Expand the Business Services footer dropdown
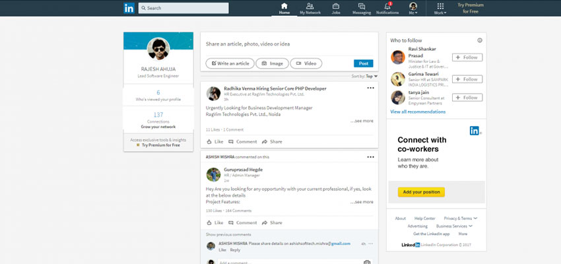This screenshot has width=561, height=264. point(454,226)
